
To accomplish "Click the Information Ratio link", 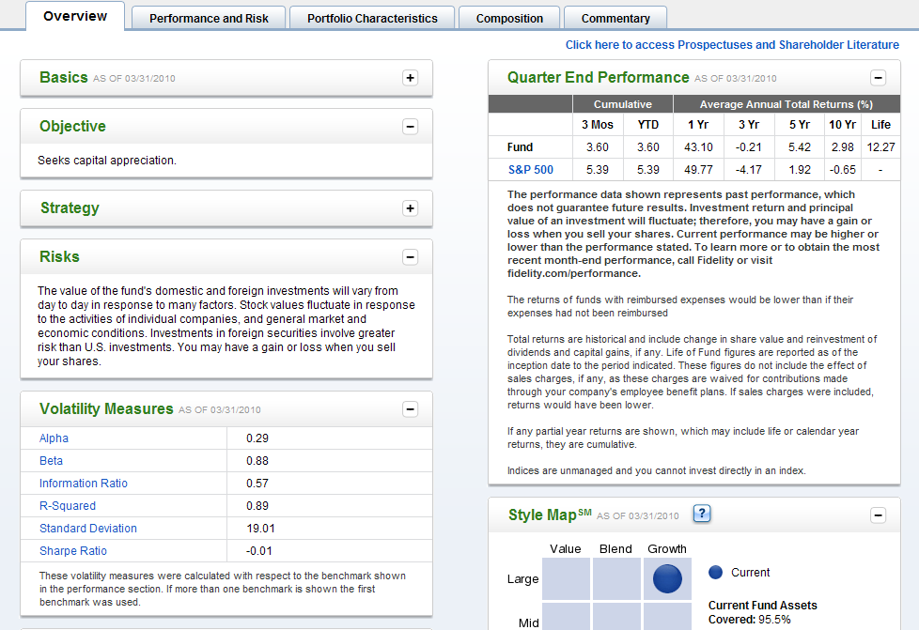I will click(x=84, y=484).
